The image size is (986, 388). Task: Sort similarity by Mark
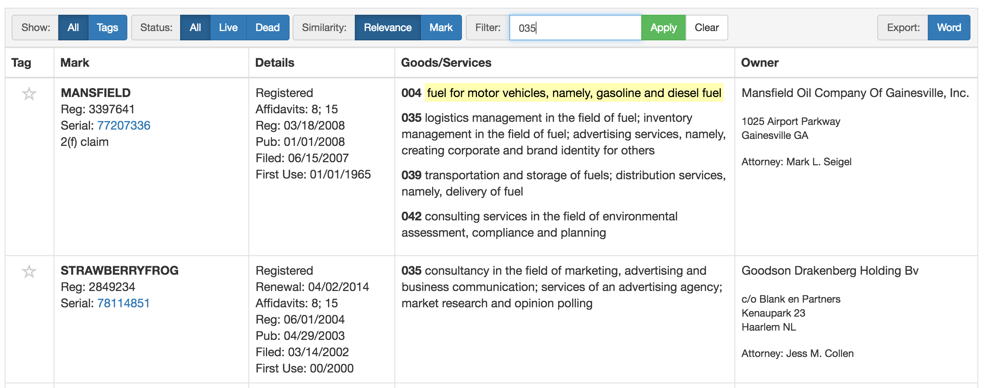point(441,28)
